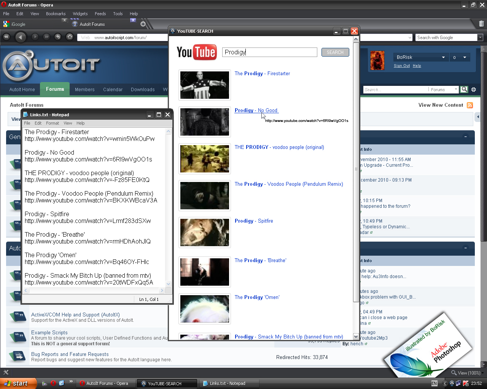Open the Opera Bookmarks menu
The height and width of the screenshot is (389, 487).
[x=56, y=14]
